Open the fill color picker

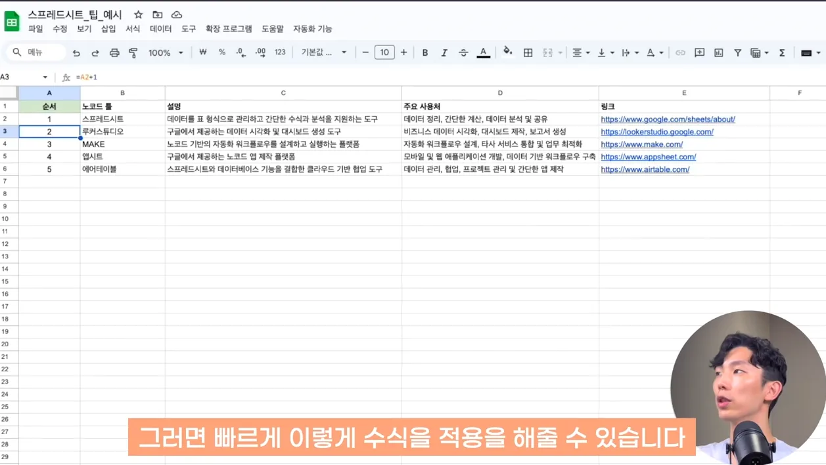507,52
